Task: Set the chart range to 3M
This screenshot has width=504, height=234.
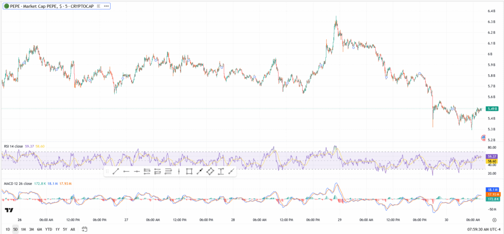Action: pyautogui.click(x=31, y=229)
